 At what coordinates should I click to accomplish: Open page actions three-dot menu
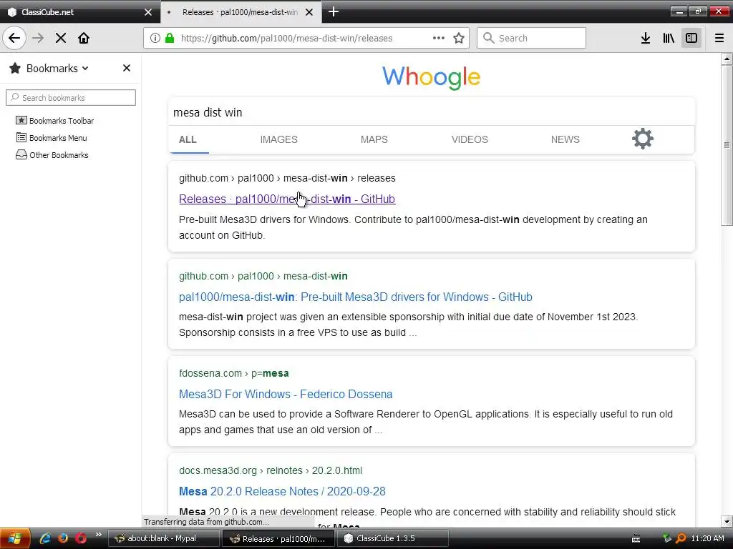439,38
